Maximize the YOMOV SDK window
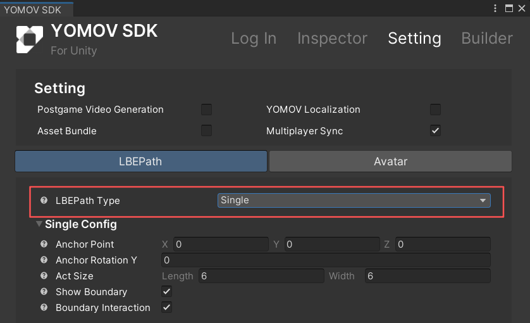530x323 pixels. pos(509,8)
